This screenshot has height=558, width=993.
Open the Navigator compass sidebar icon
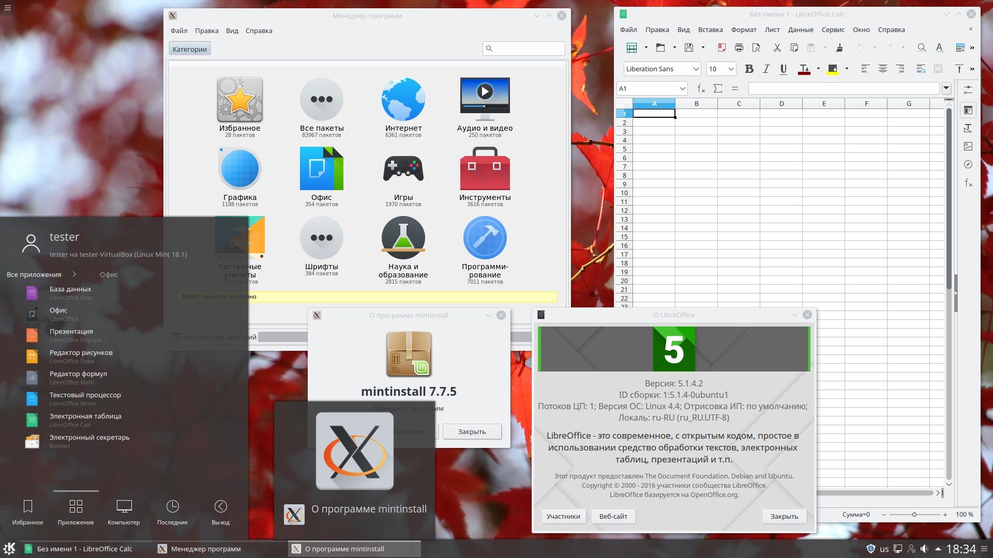point(968,164)
